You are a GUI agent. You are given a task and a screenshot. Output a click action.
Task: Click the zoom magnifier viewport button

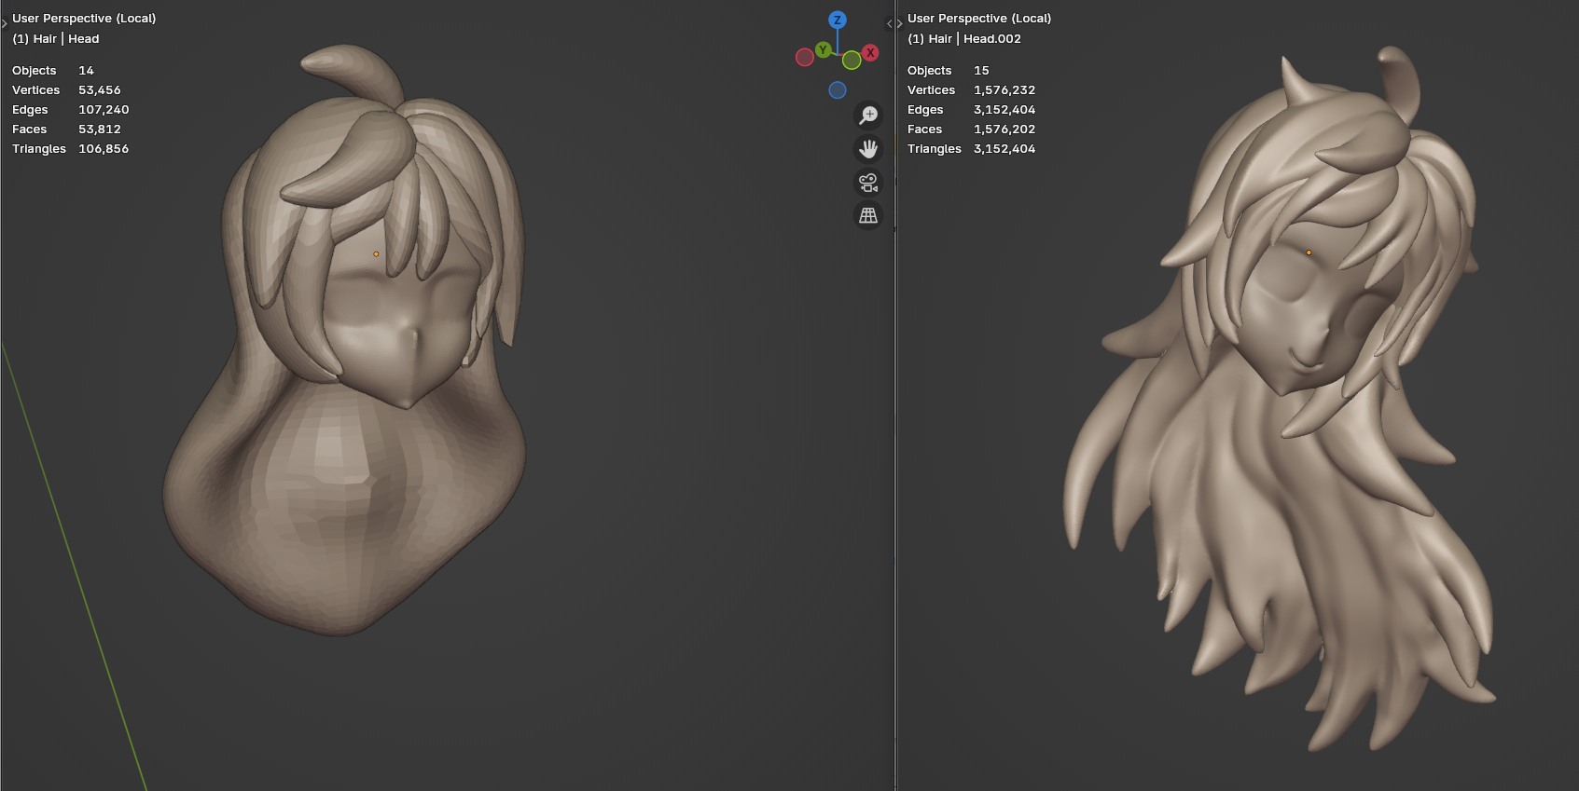click(x=868, y=116)
